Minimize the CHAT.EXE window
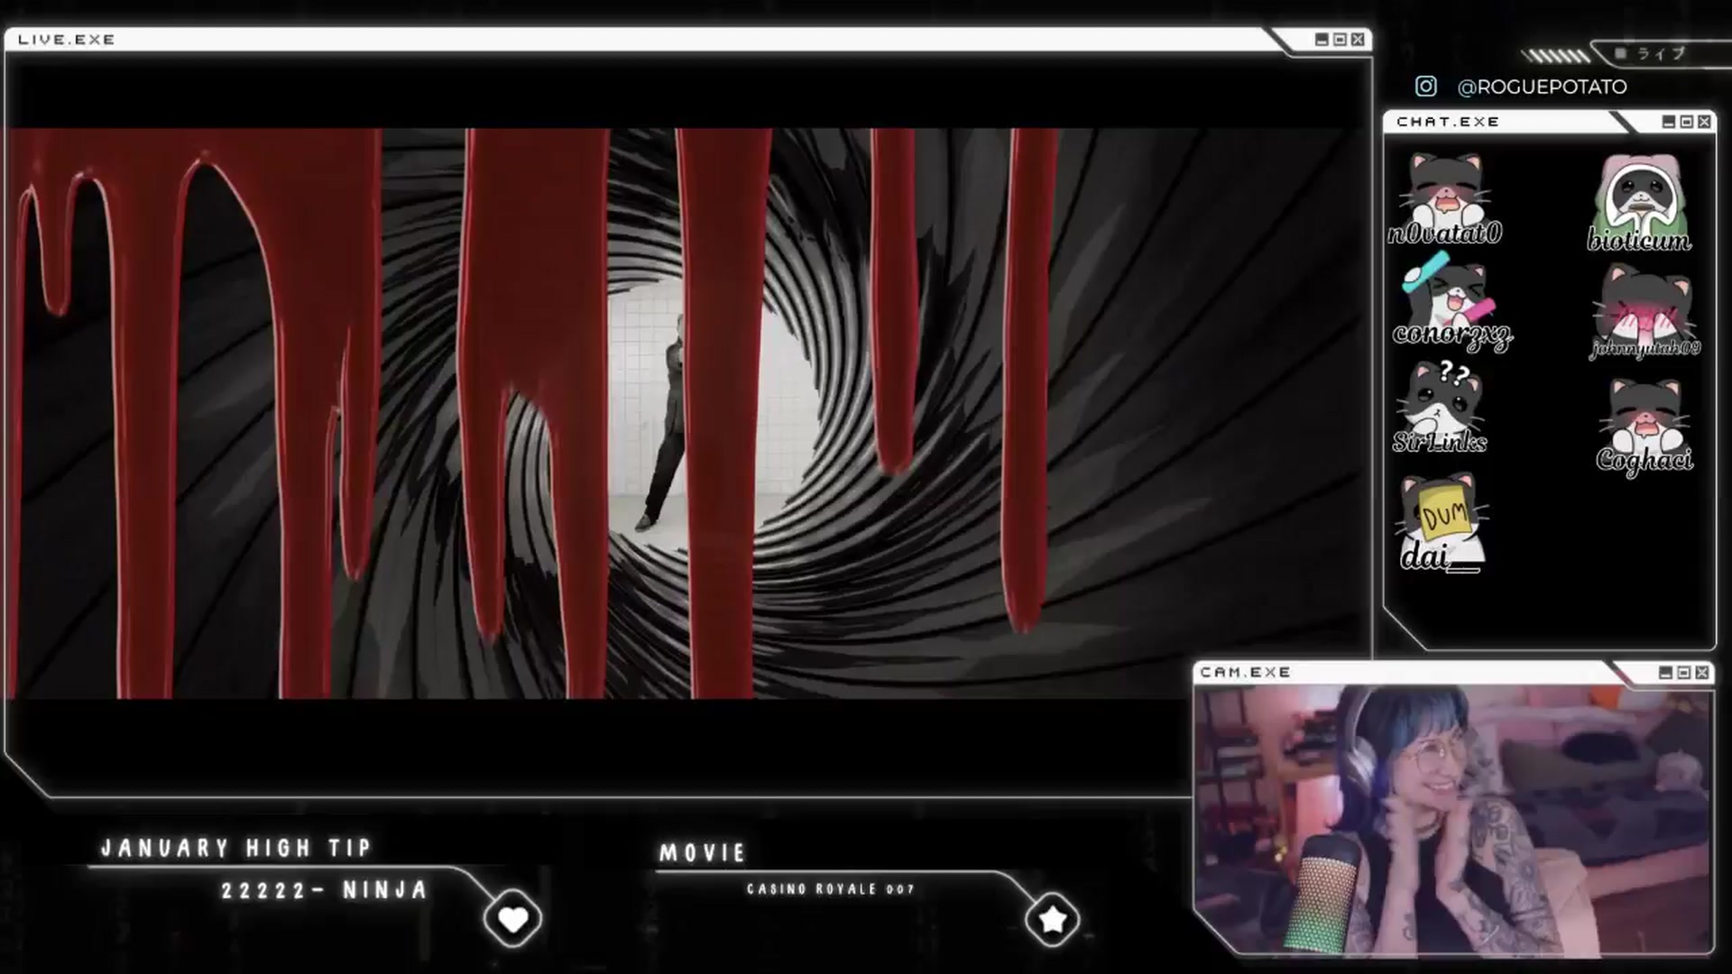The image size is (1732, 974). pyautogui.click(x=1668, y=122)
